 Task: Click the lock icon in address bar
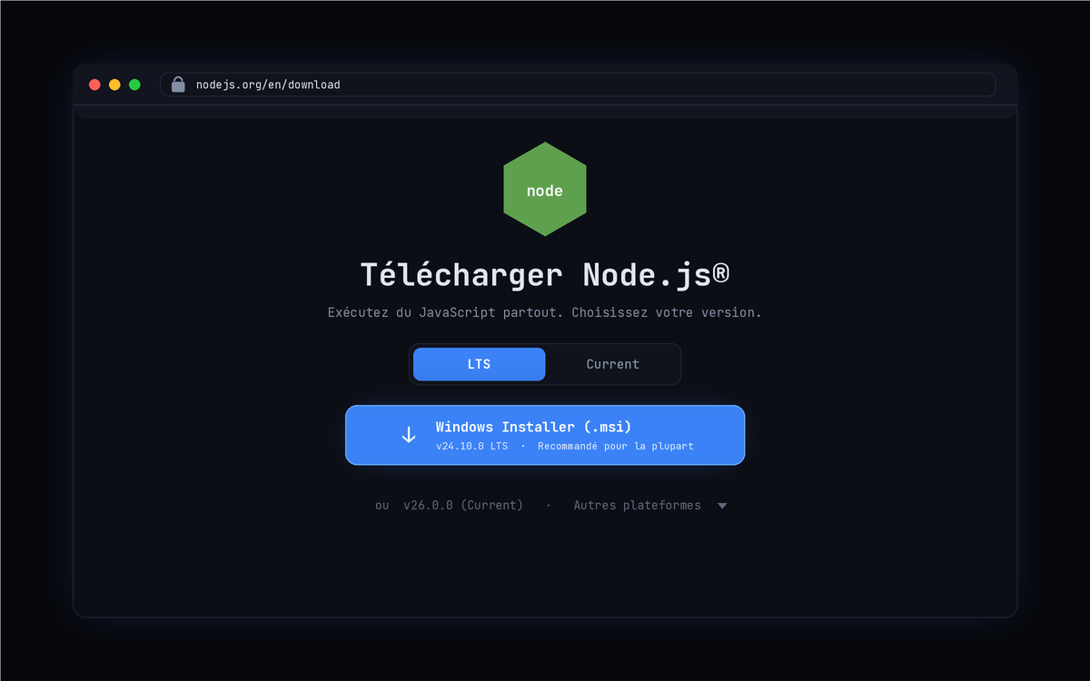pos(178,84)
